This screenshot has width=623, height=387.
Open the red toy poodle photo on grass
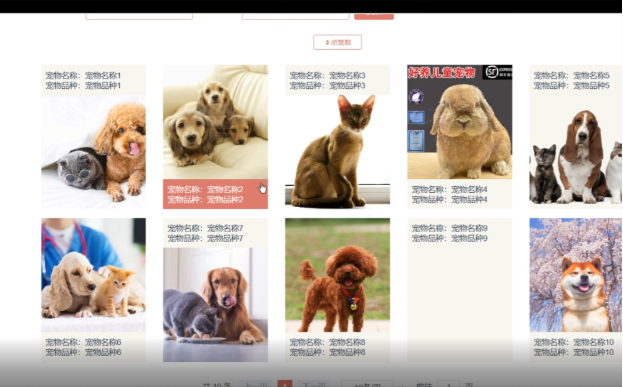coord(337,275)
